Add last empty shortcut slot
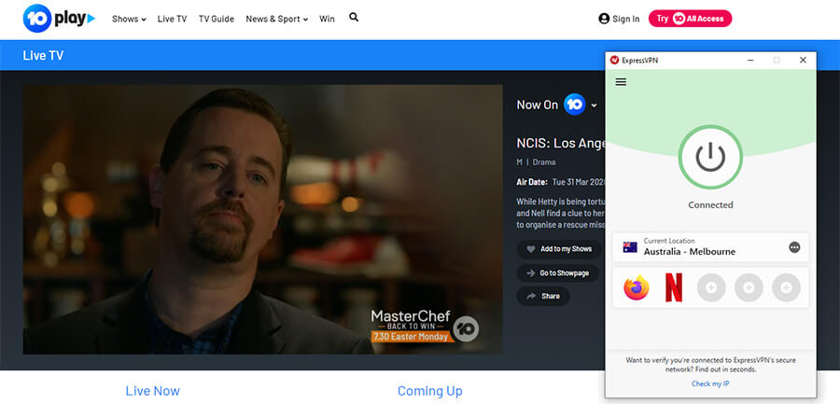 [x=786, y=287]
